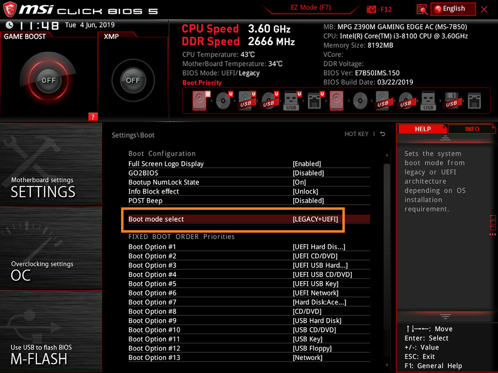
Task: Select the Boot Option #4 row
Action: [249, 275]
